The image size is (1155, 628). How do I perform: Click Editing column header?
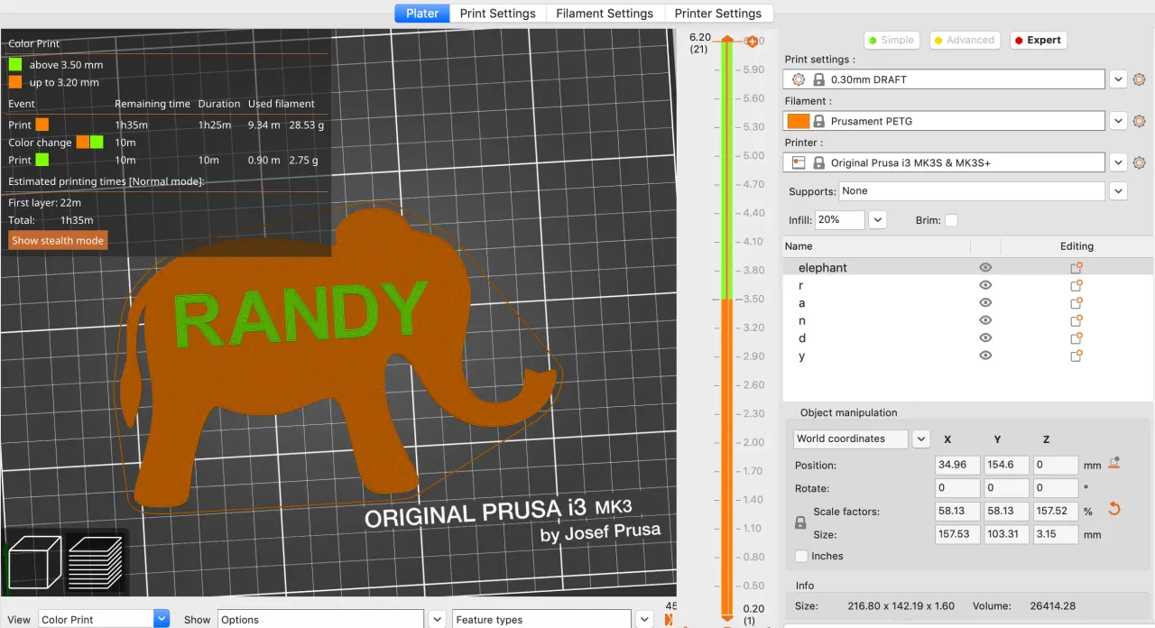pos(1076,246)
